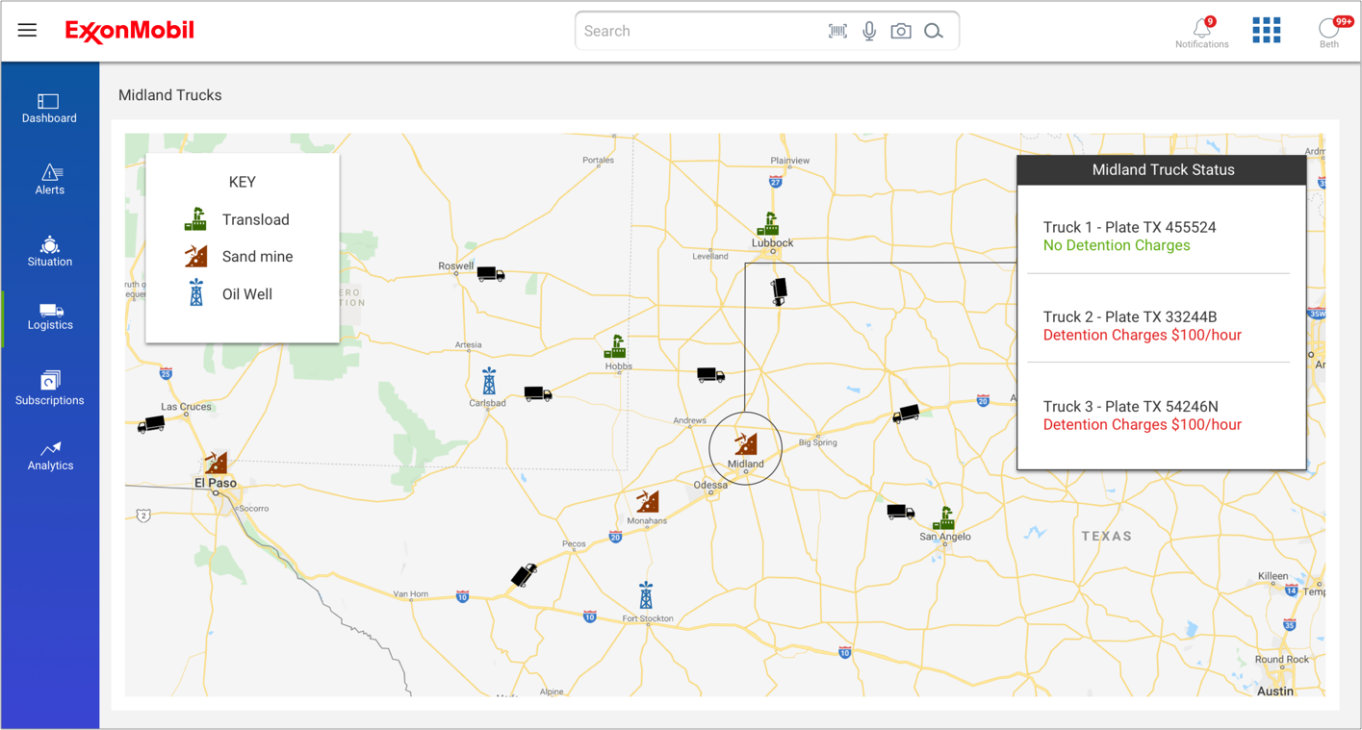Open Beth's profile avatar
Viewport: 1362px width, 730px height.
click(1329, 28)
